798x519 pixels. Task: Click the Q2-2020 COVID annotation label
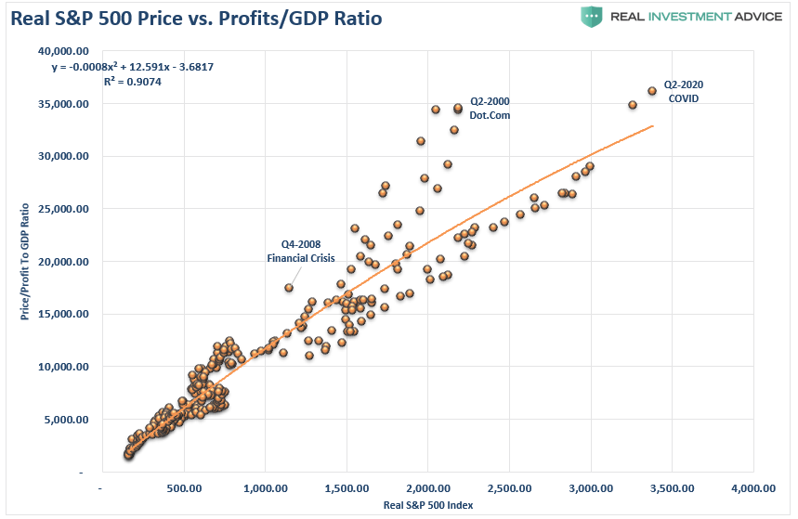(x=684, y=92)
